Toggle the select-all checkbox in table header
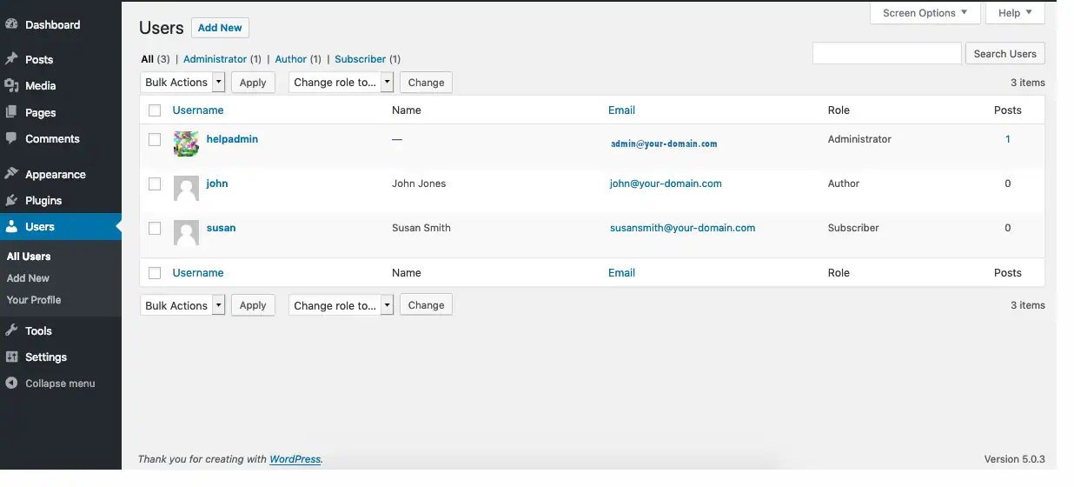Screen dimensions: 1074x487 pos(155,110)
